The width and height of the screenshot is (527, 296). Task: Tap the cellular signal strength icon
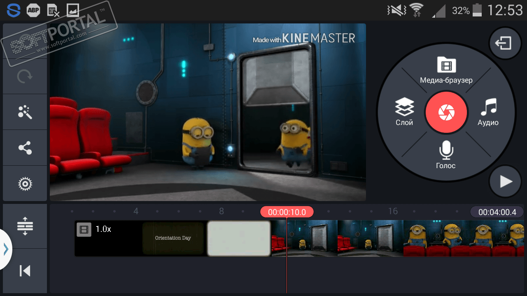[438, 11]
